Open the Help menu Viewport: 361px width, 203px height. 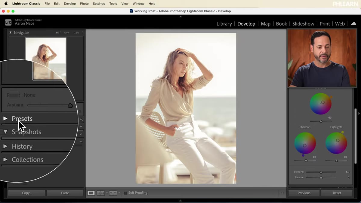click(x=152, y=4)
